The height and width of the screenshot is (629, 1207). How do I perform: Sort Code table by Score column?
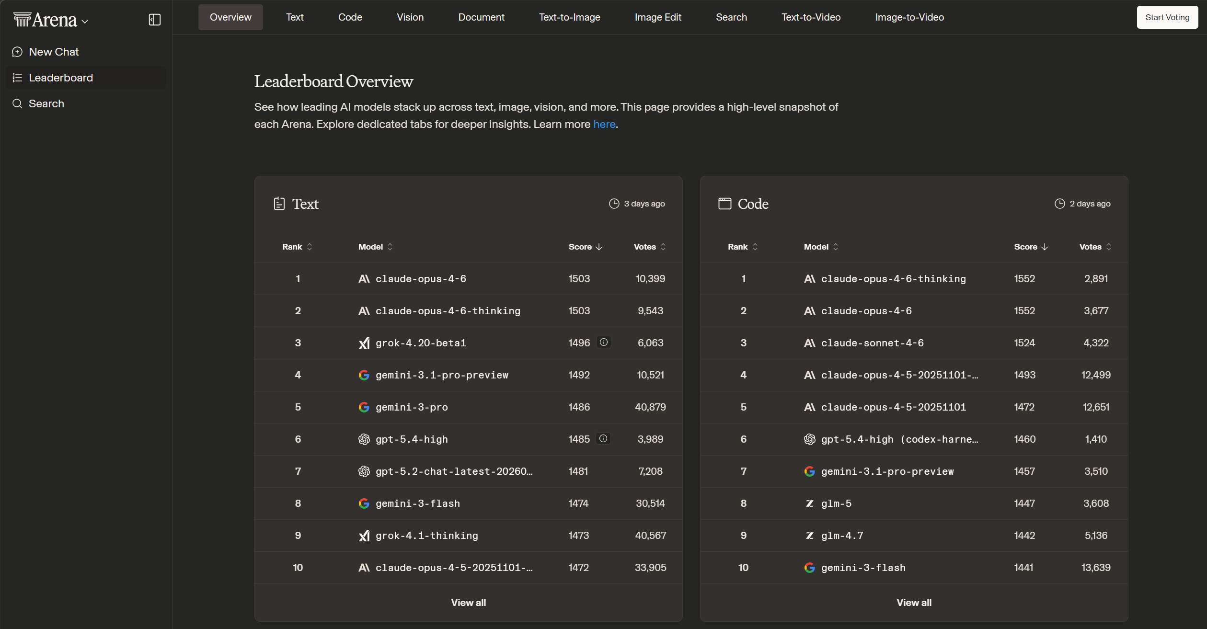tap(1031, 247)
